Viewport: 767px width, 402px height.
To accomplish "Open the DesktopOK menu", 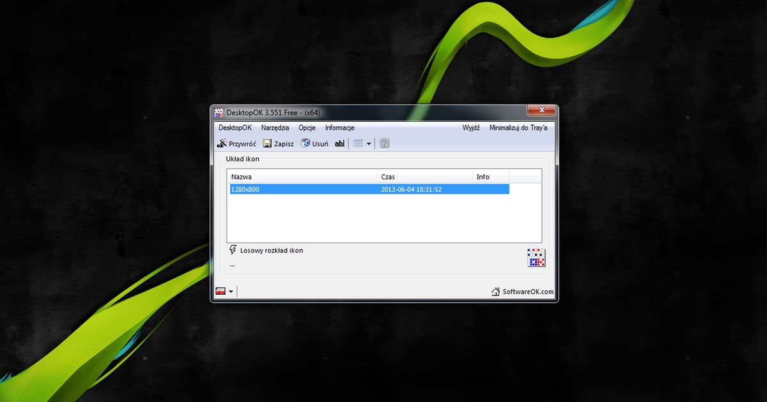I will 235,128.
